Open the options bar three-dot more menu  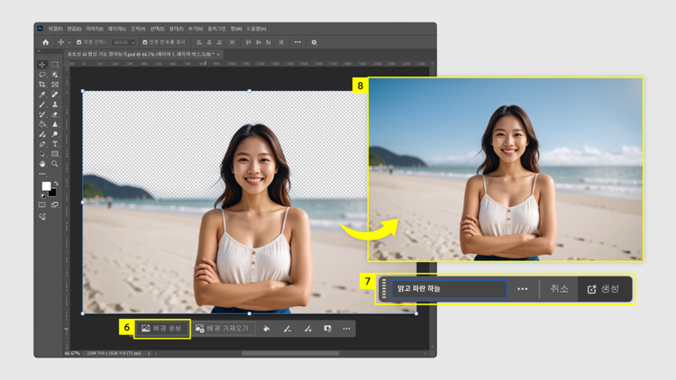(x=297, y=42)
